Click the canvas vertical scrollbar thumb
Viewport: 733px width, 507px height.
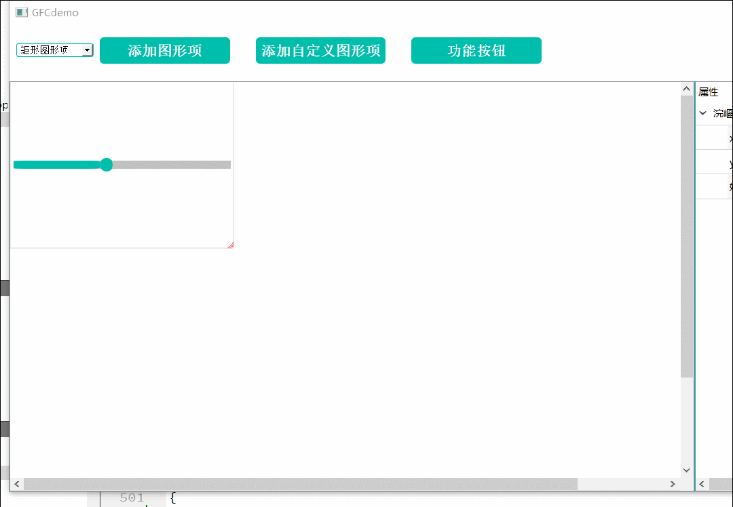[687, 237]
